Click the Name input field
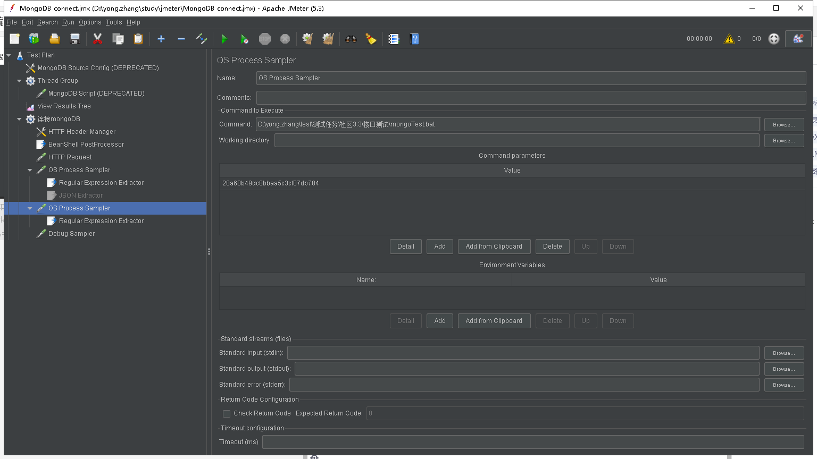Viewport: 817px width, 459px height. pyautogui.click(x=531, y=78)
